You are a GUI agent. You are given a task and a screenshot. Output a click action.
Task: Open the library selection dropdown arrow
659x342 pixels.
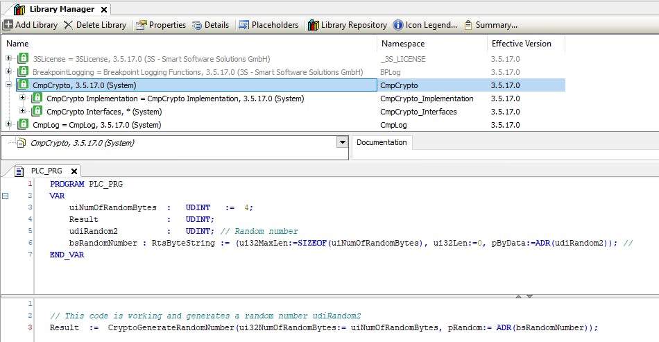pyautogui.click(x=341, y=142)
